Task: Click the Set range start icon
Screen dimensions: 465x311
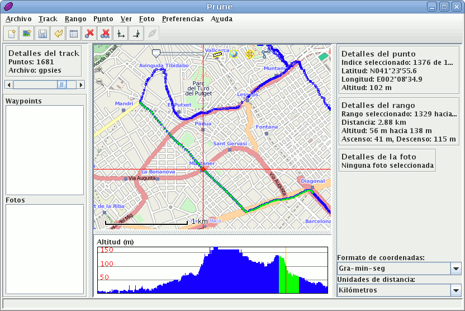Action: (x=120, y=34)
